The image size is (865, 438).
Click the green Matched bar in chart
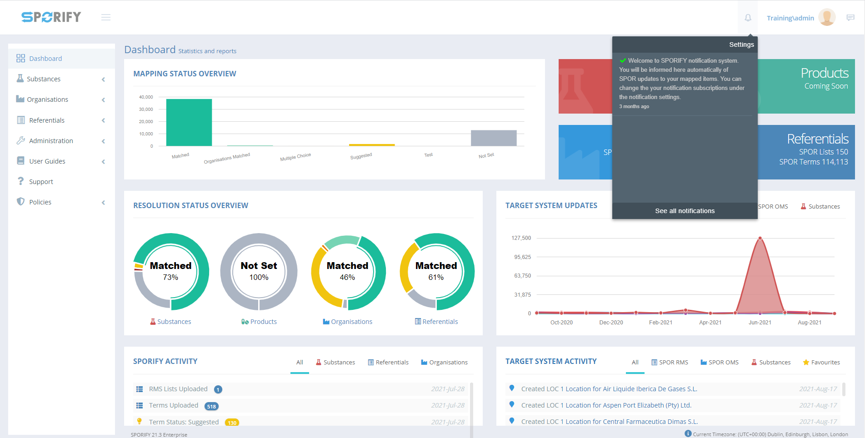(189, 123)
